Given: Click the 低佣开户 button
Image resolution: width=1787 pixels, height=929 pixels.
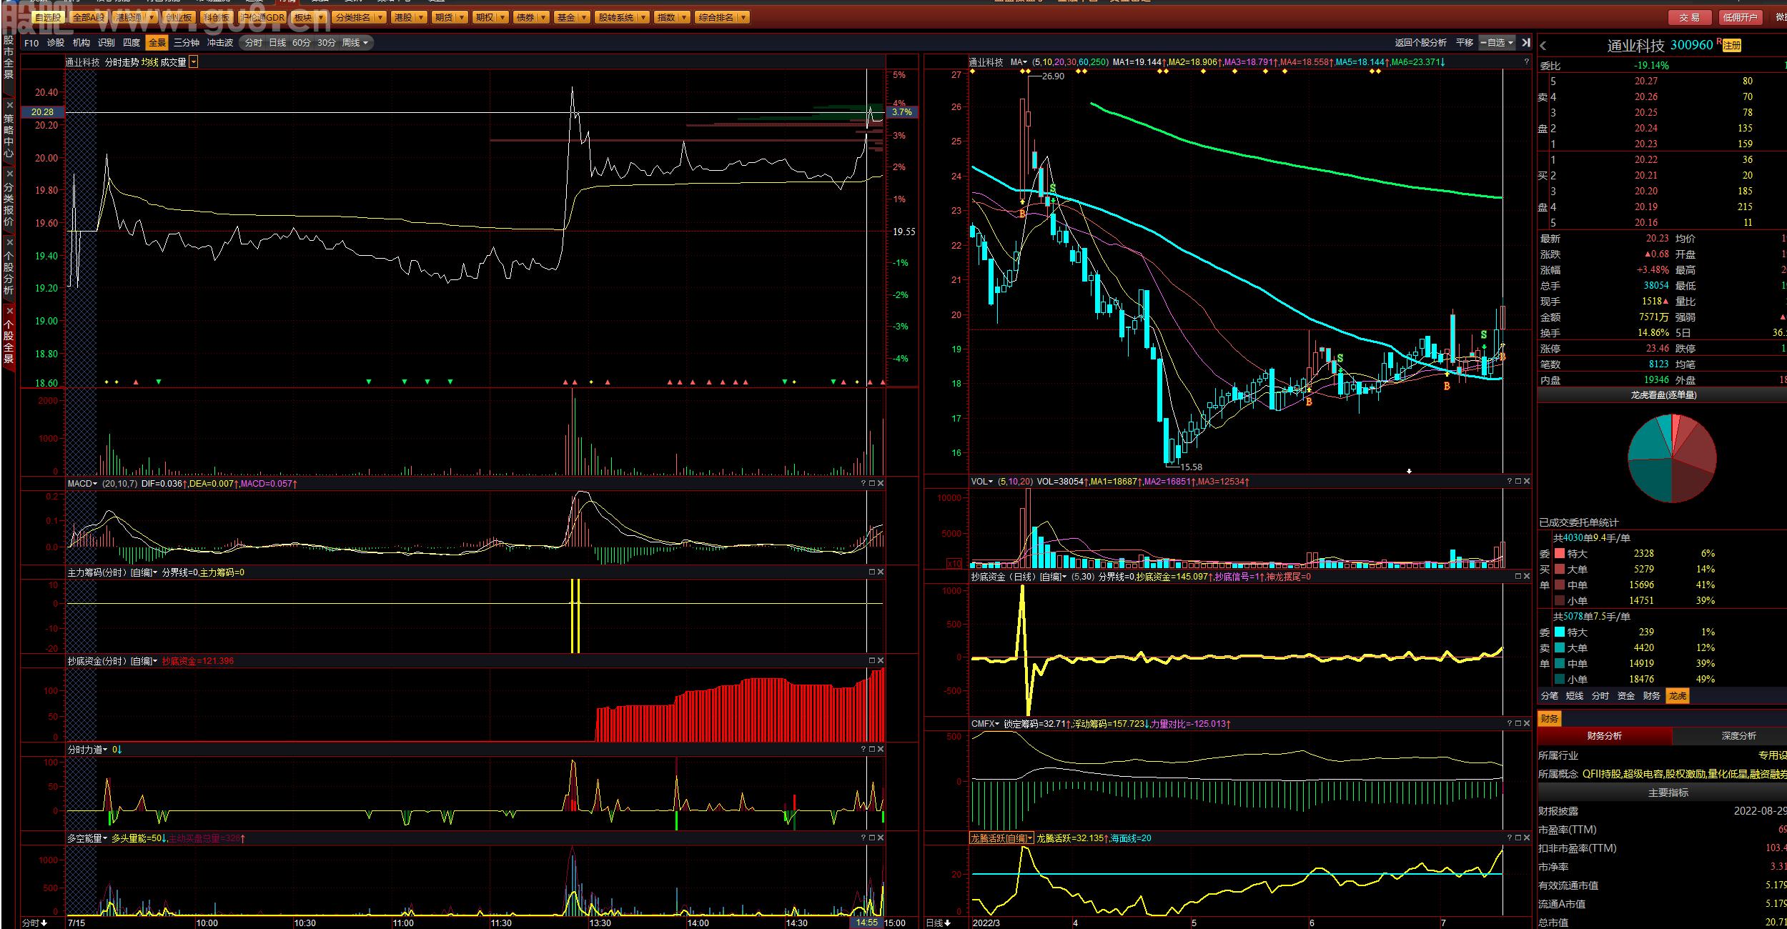Looking at the screenshot, I should 1739,17.
